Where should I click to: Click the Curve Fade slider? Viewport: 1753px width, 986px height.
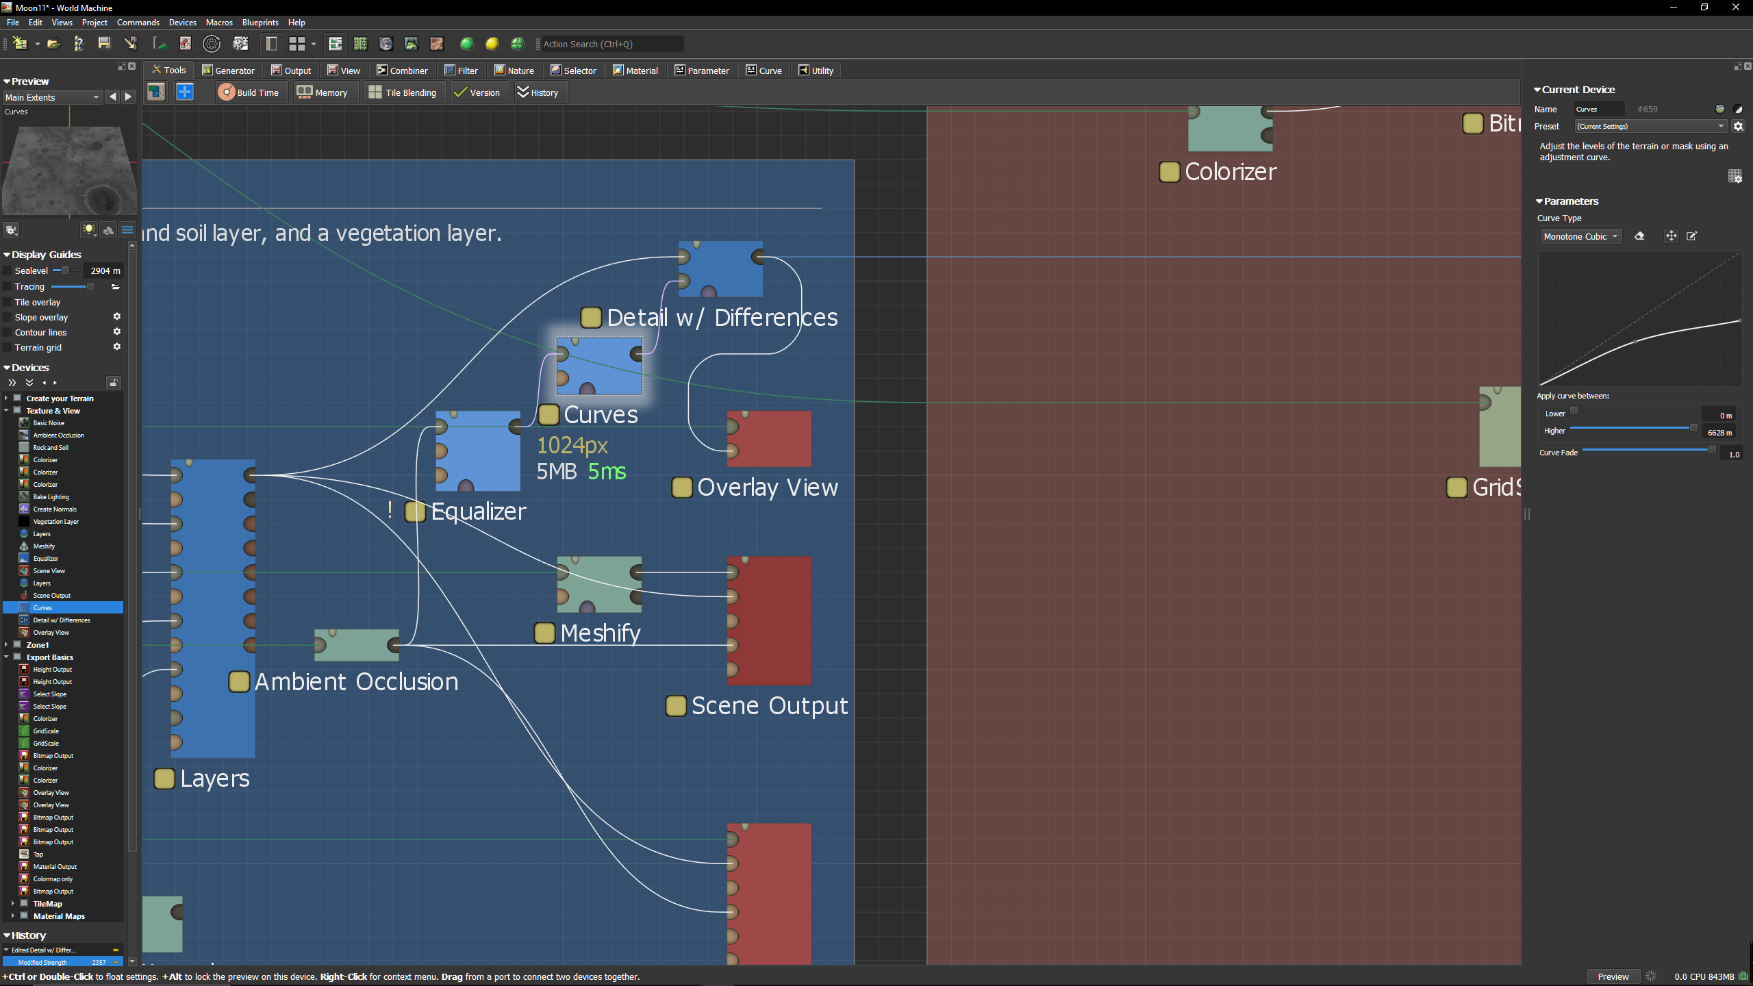(x=1647, y=451)
